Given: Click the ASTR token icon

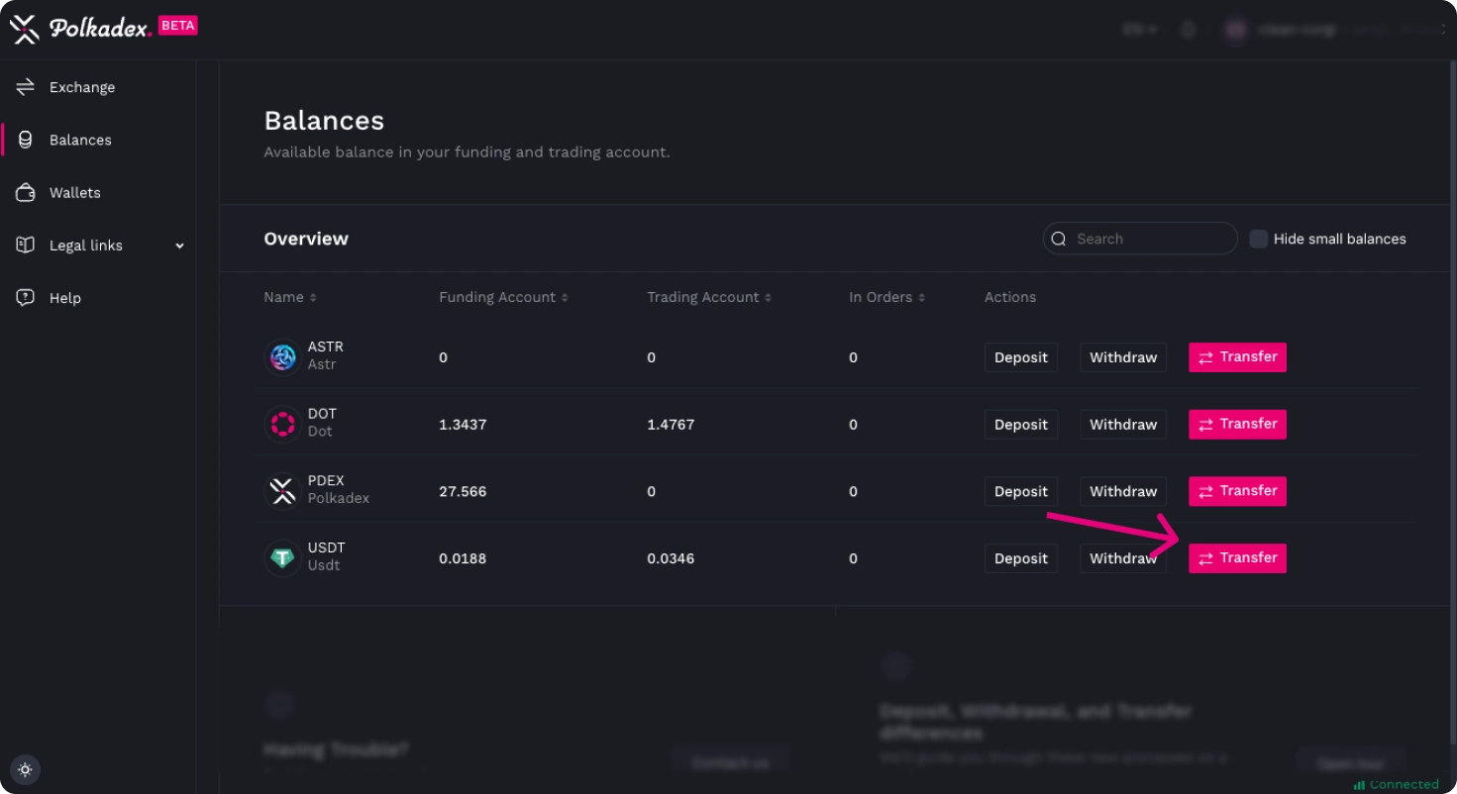Looking at the screenshot, I should click(x=283, y=357).
